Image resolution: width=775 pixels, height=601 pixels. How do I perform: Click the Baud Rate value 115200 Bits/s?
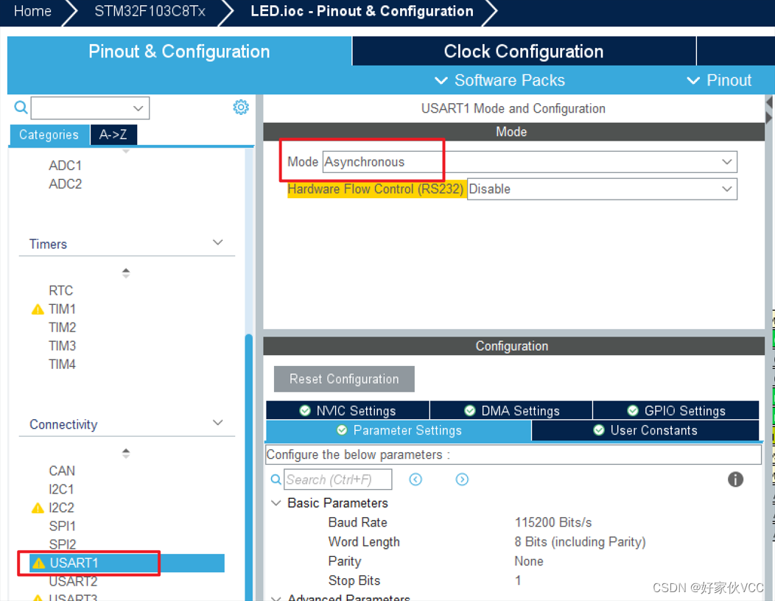click(553, 522)
